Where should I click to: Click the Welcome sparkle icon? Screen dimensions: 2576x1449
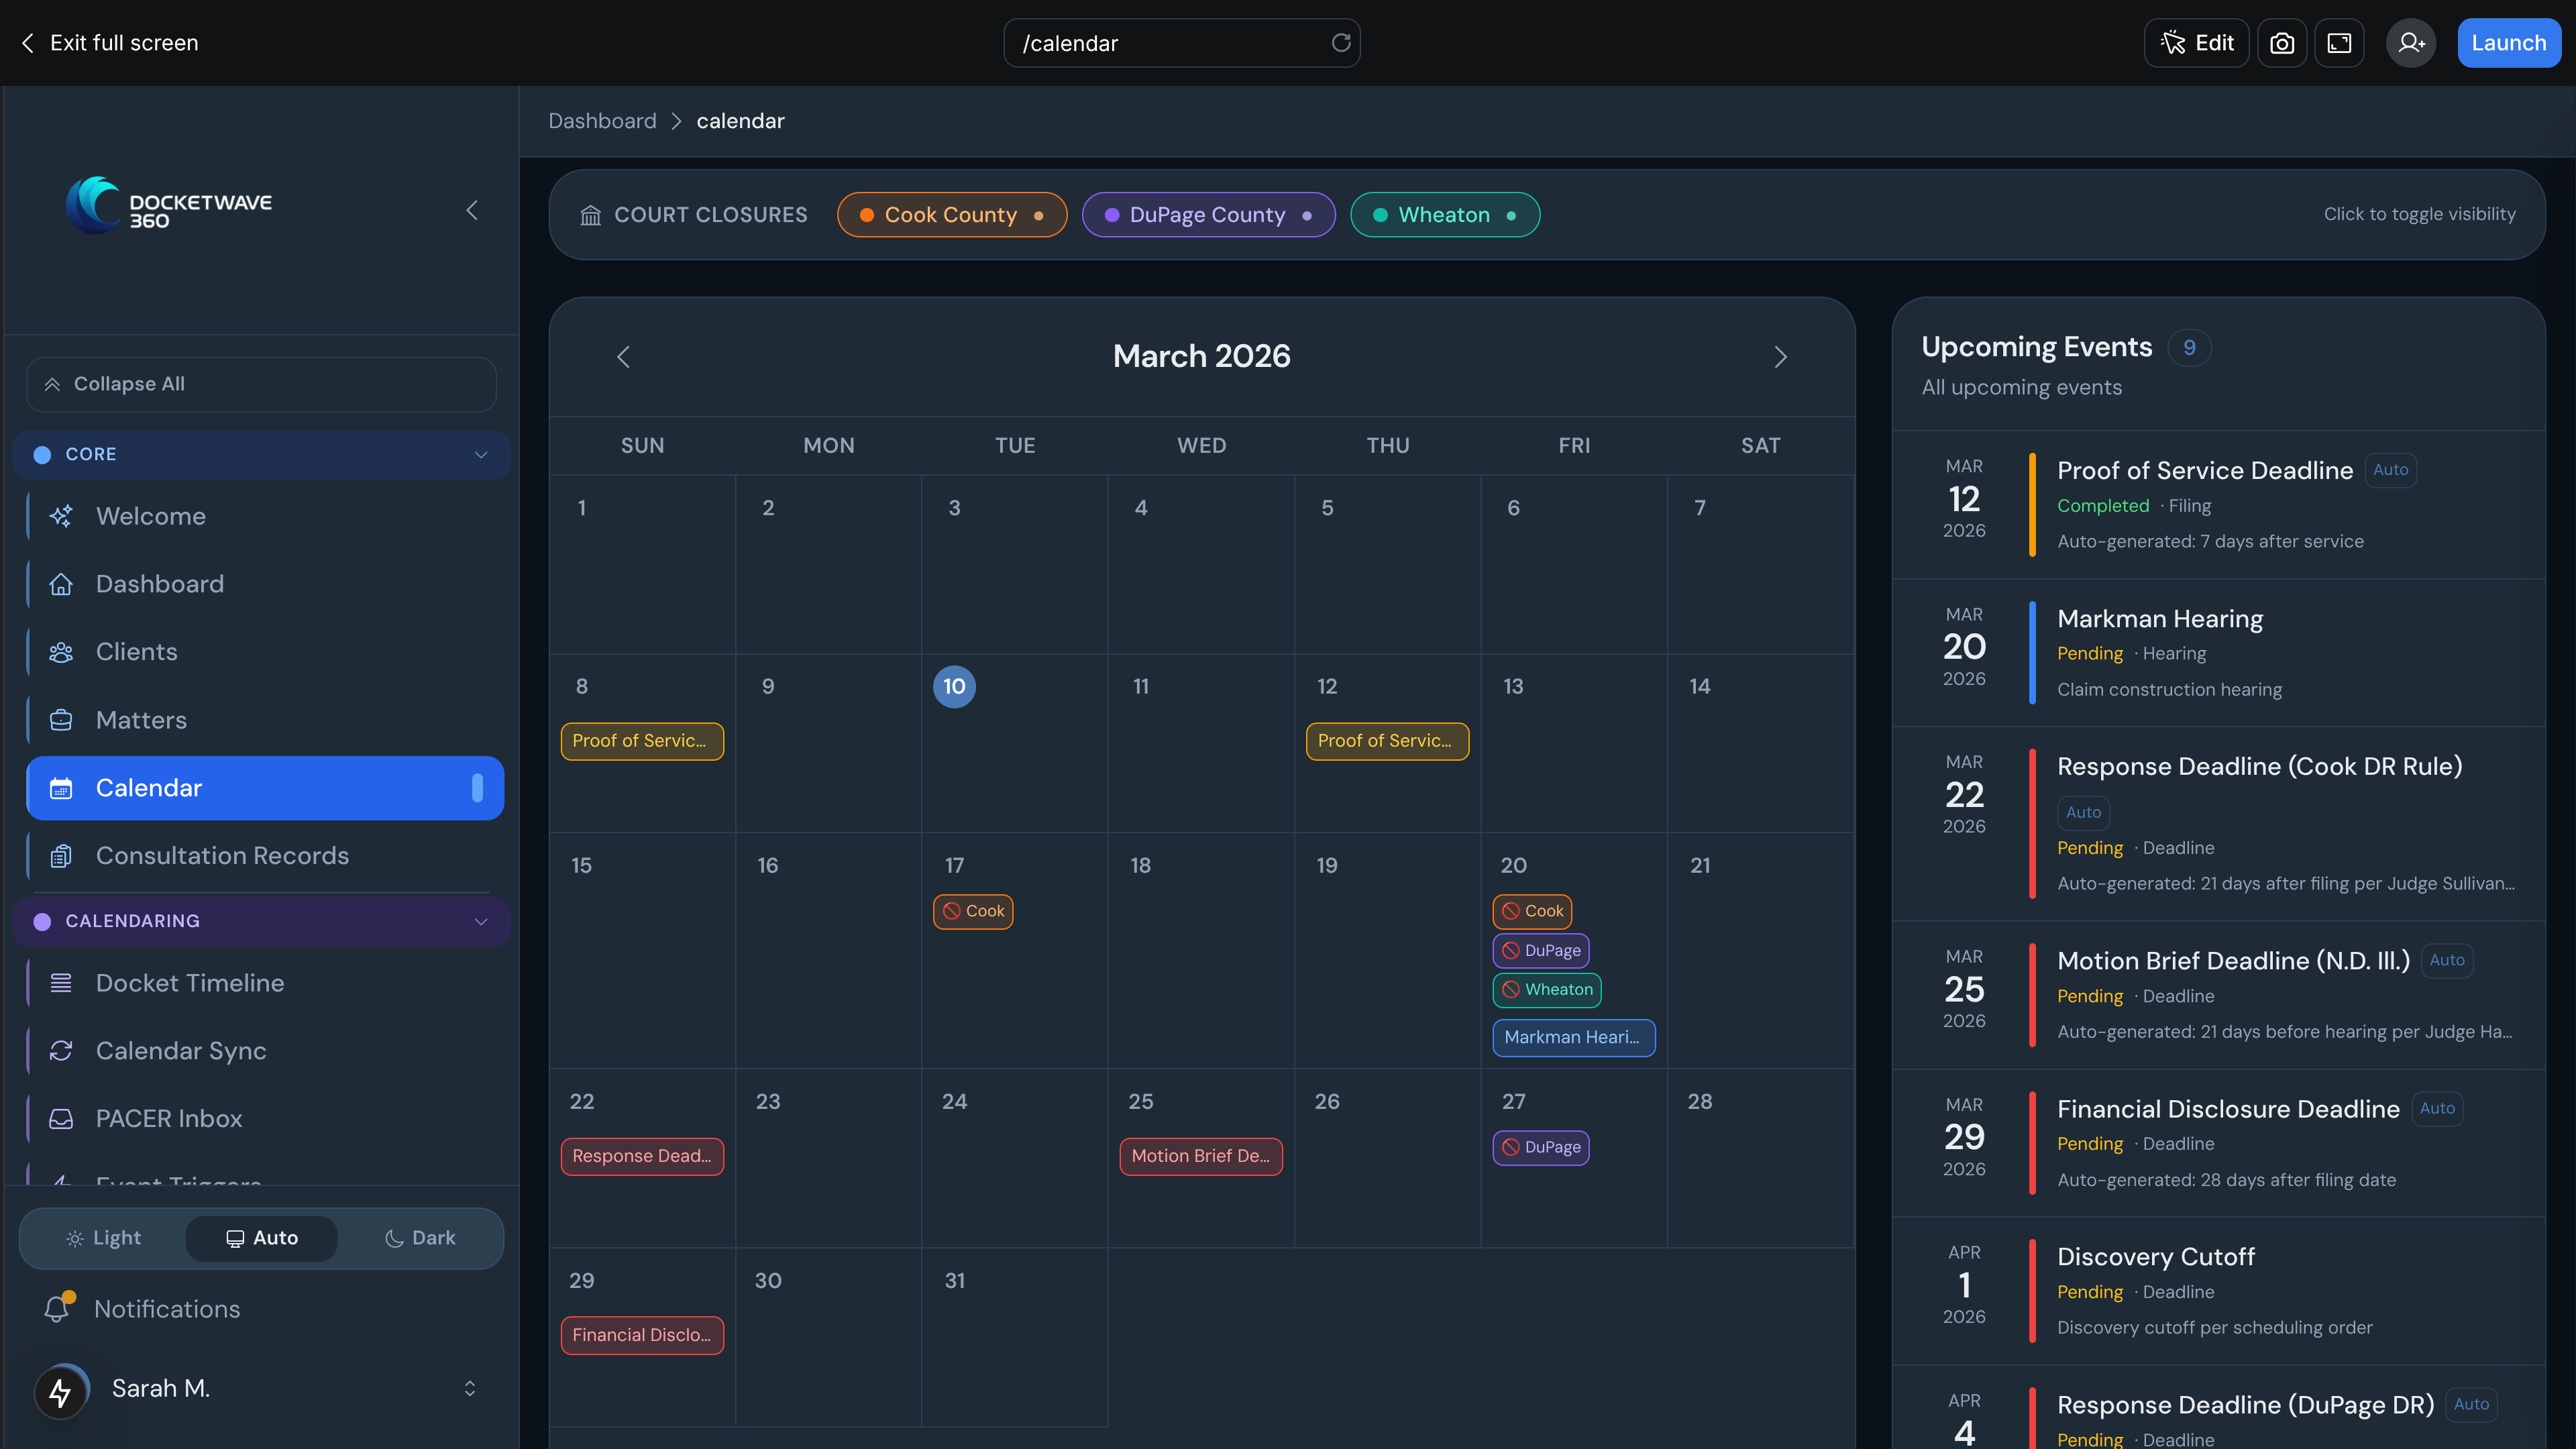(61, 516)
